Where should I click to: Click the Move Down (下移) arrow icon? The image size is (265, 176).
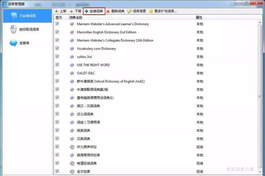pos(71,11)
